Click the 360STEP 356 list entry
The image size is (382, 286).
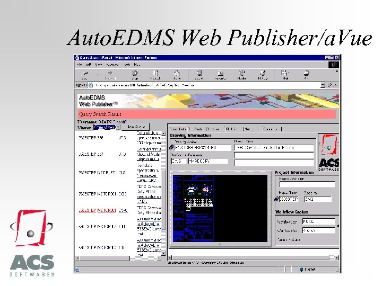tap(91, 138)
